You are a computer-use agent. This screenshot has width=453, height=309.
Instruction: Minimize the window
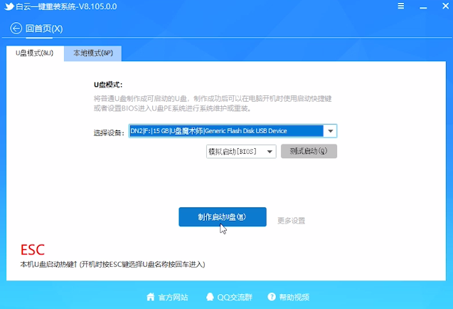[x=423, y=8]
